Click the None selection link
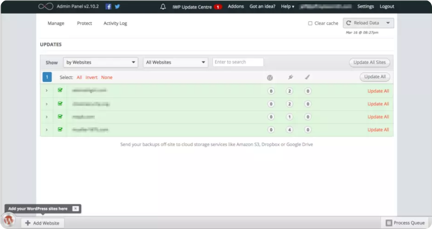This screenshot has height=229, width=432. tap(107, 77)
